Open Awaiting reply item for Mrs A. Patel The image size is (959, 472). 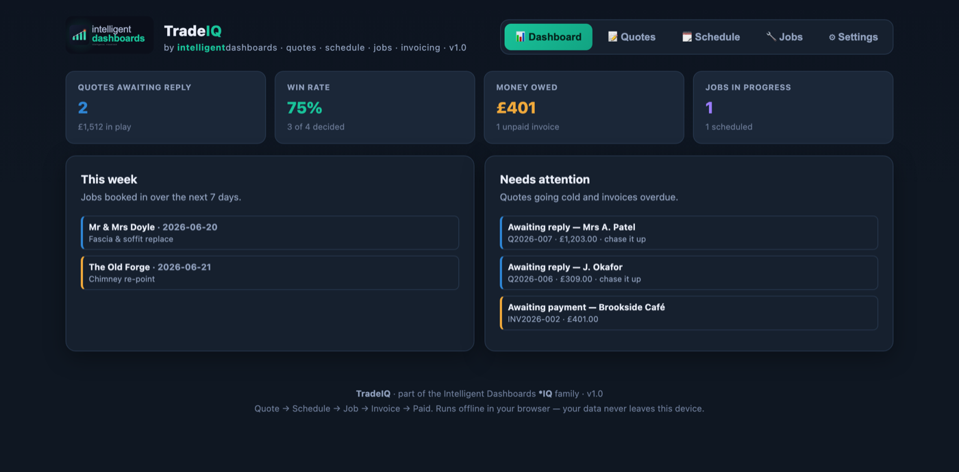tap(689, 233)
